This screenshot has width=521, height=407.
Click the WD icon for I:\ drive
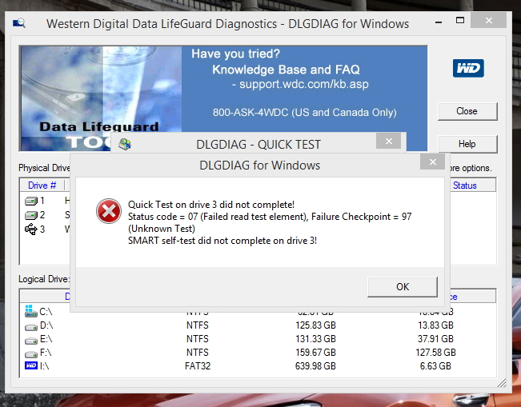tap(31, 365)
